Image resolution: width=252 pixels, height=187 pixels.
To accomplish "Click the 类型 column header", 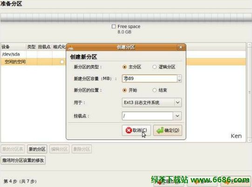I will tap(32, 47).
